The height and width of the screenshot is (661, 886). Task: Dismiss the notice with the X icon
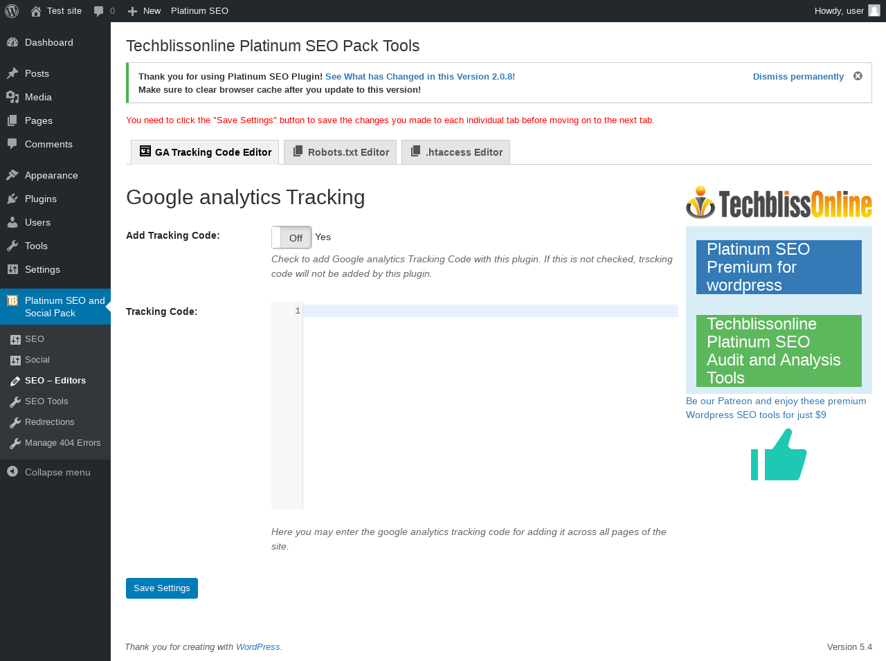click(x=858, y=76)
